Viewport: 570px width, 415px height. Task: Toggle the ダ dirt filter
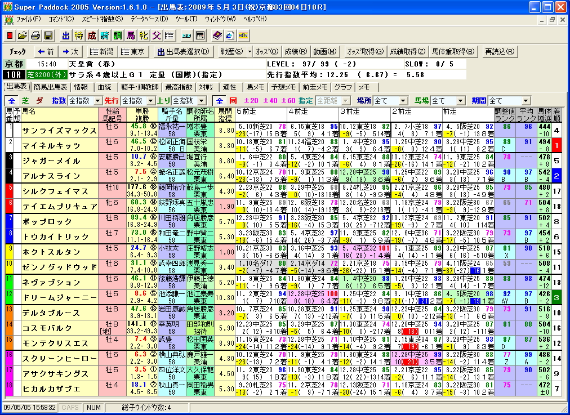tap(39, 101)
